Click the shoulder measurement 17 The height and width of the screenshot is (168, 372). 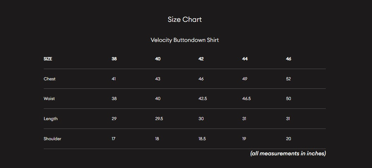coord(114,139)
